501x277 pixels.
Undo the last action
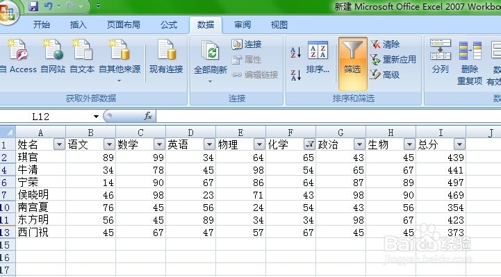[48, 6]
